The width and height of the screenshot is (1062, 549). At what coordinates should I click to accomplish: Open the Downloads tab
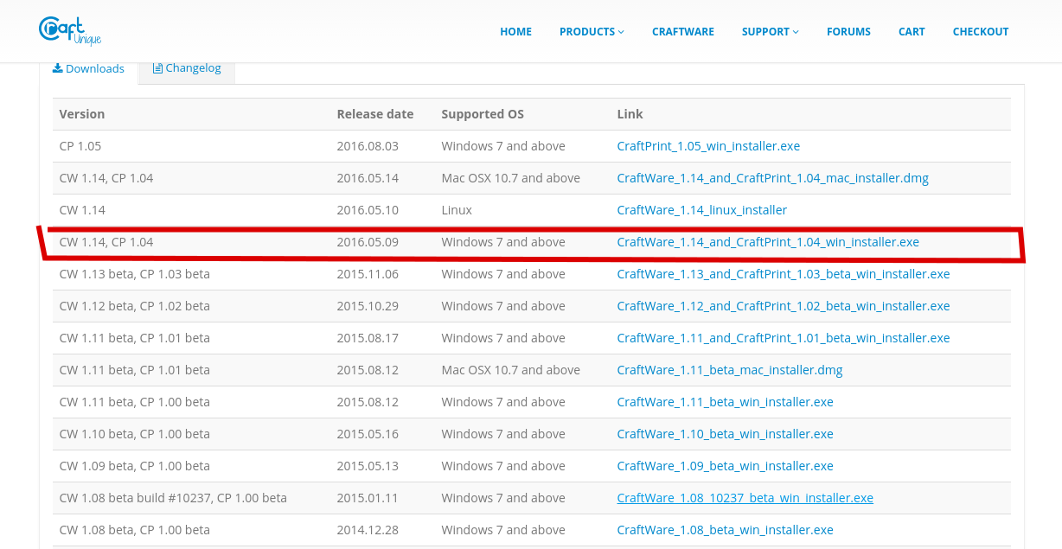pos(88,68)
